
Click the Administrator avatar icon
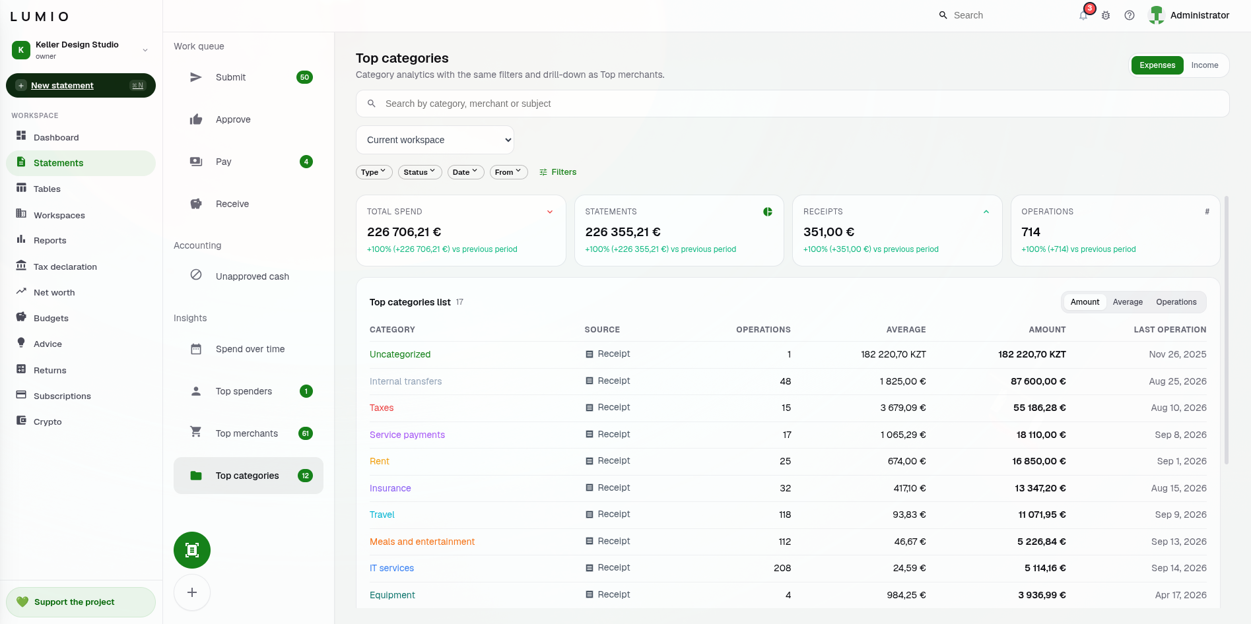1157,15
